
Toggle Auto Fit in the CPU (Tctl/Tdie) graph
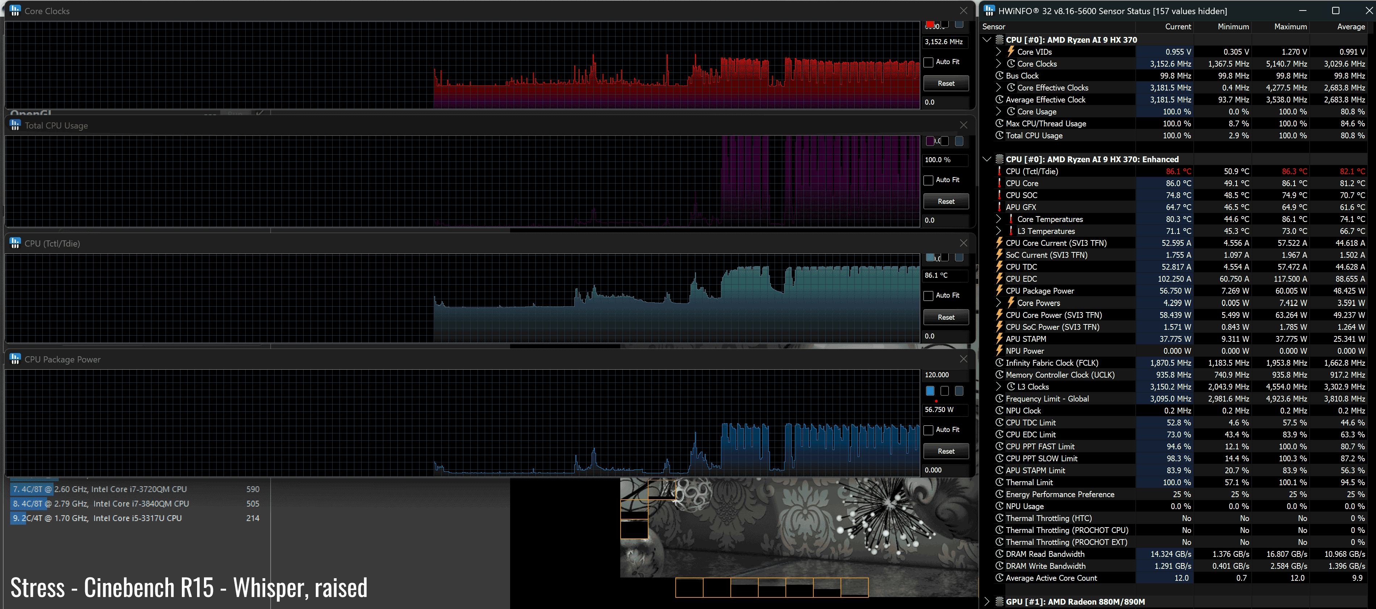(x=929, y=295)
